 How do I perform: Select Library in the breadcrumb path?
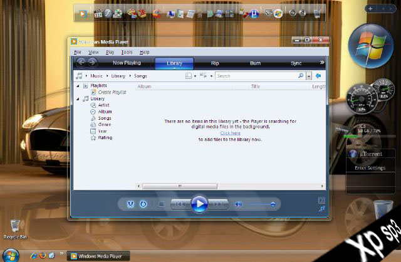[x=118, y=76]
